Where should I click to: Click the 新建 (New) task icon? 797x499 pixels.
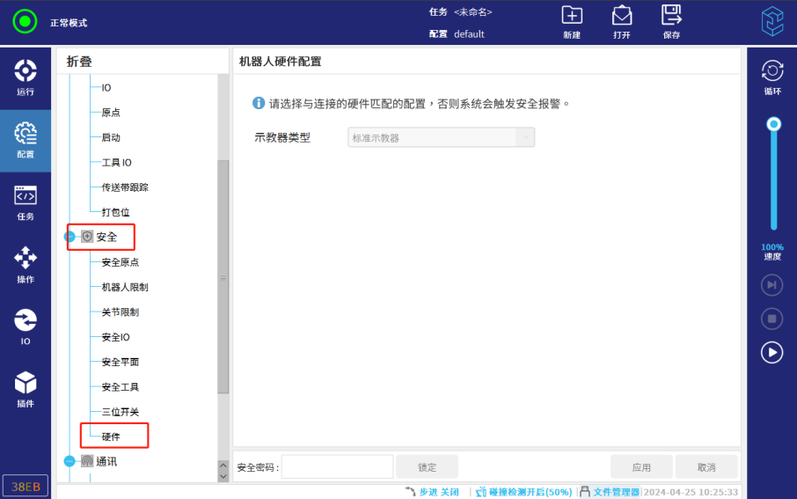[572, 22]
